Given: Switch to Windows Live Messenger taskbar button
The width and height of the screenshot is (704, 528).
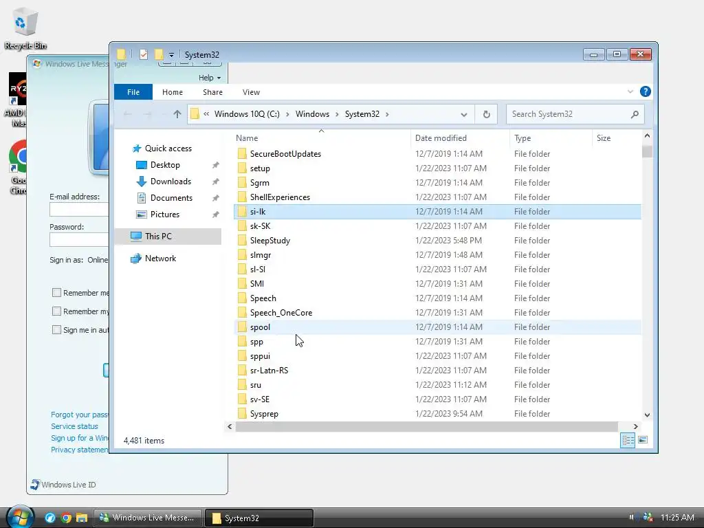Looking at the screenshot, I should [x=148, y=518].
